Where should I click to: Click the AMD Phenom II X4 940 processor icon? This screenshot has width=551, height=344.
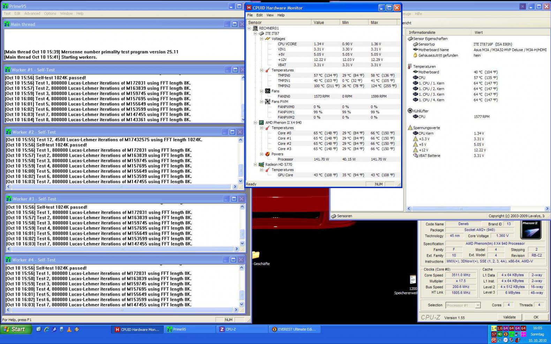[261, 123]
